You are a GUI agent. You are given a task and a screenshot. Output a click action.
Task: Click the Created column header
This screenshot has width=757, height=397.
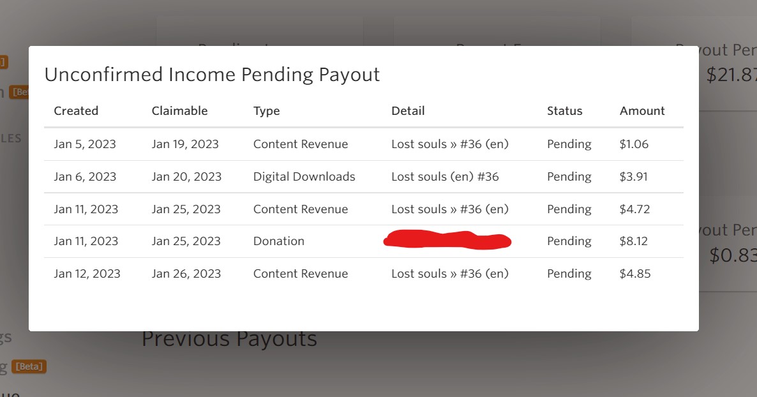pos(76,111)
